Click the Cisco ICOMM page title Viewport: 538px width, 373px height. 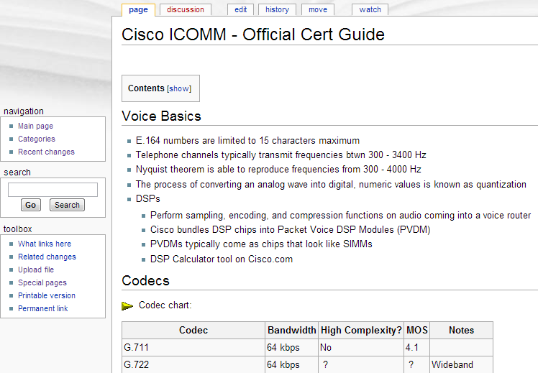click(x=253, y=34)
